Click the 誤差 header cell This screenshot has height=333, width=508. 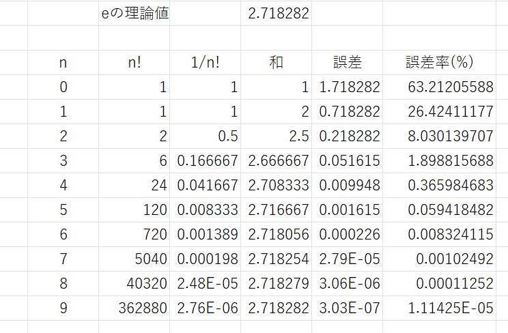[x=347, y=62]
